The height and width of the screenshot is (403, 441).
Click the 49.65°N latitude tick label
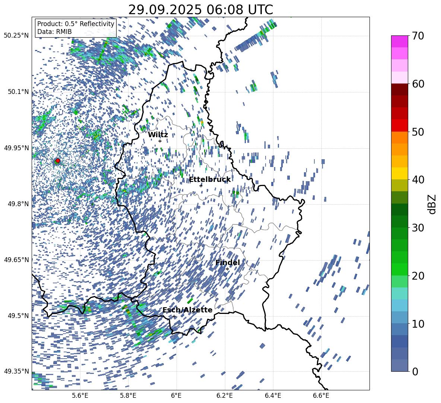click(x=16, y=260)
